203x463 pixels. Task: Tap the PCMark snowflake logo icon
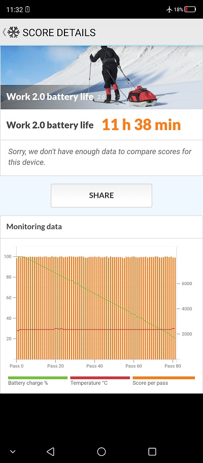[14, 32]
